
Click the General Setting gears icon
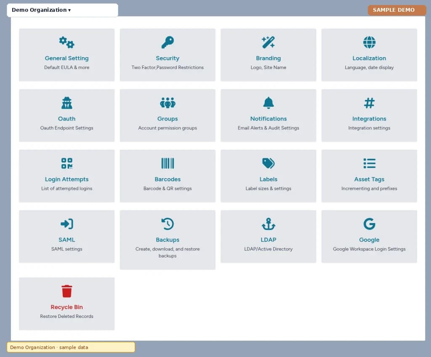[67, 42]
